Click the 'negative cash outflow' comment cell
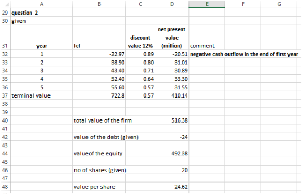 coord(244,54)
